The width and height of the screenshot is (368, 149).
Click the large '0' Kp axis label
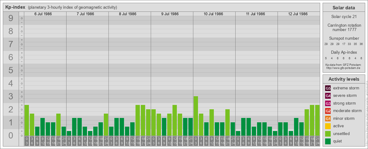tap(11, 135)
